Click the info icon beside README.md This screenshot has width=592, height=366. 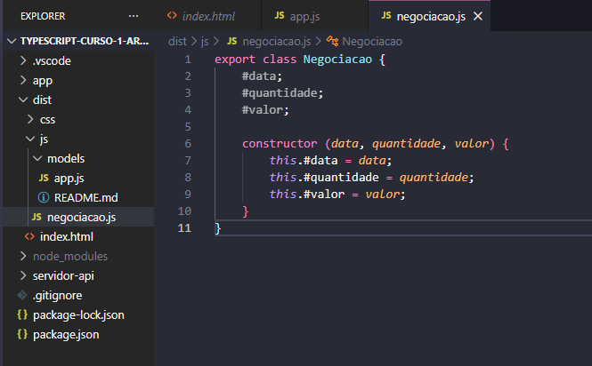[x=44, y=197]
